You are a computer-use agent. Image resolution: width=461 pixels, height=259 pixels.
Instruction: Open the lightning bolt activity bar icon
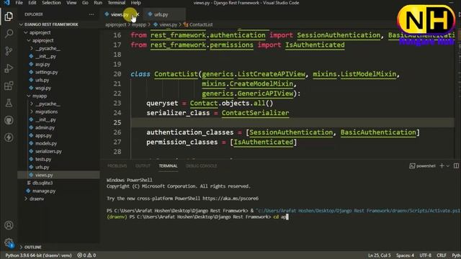click(9, 137)
